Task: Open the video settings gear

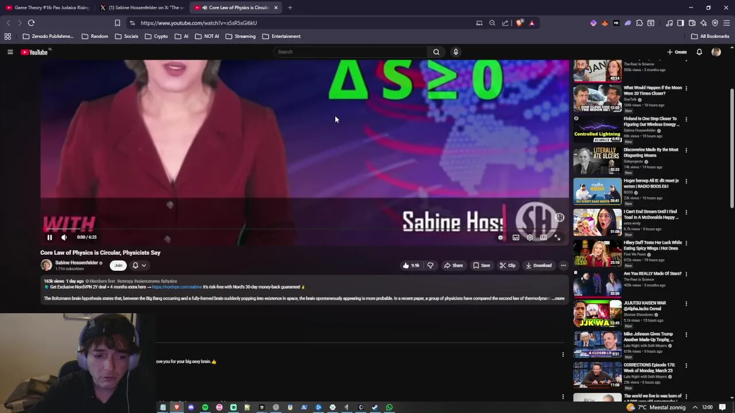Action: click(529, 237)
